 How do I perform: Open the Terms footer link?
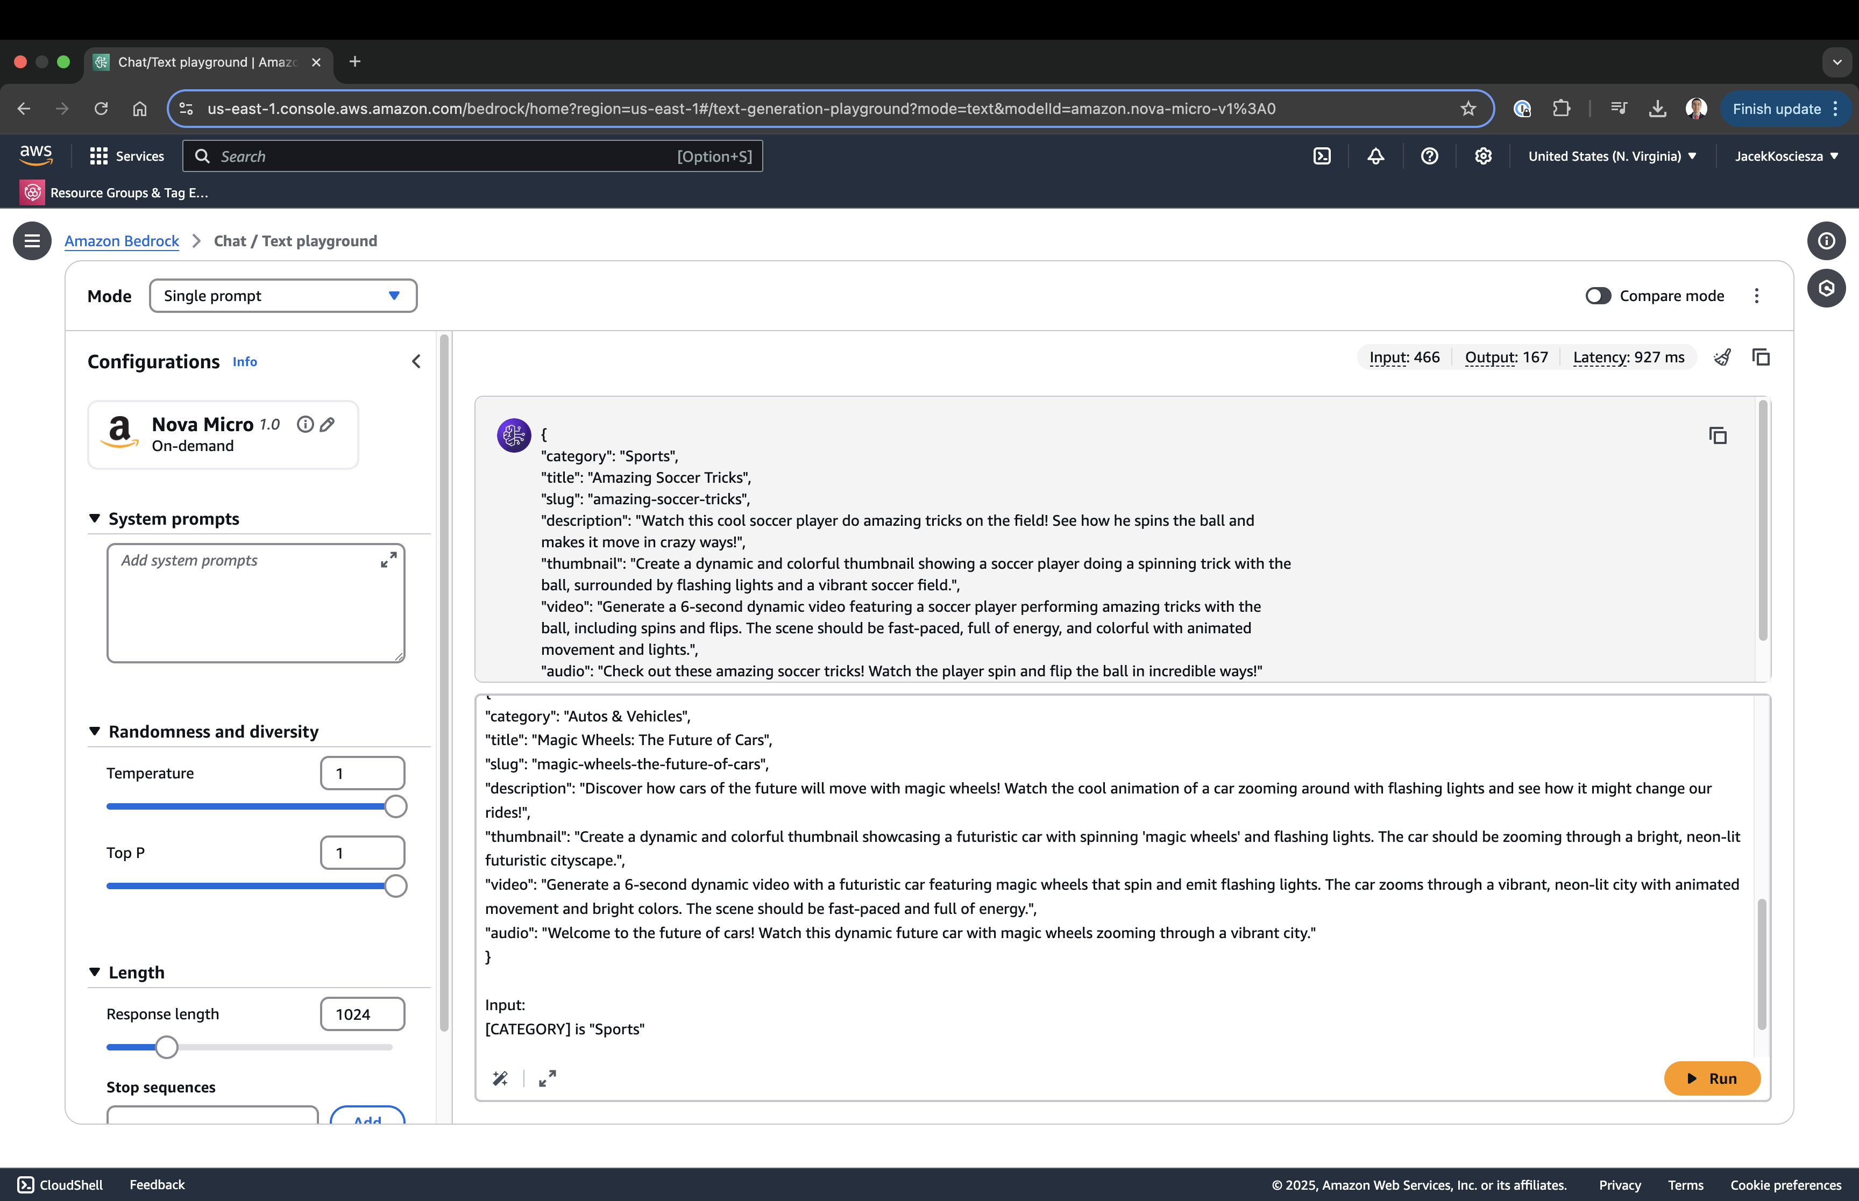(x=1686, y=1185)
